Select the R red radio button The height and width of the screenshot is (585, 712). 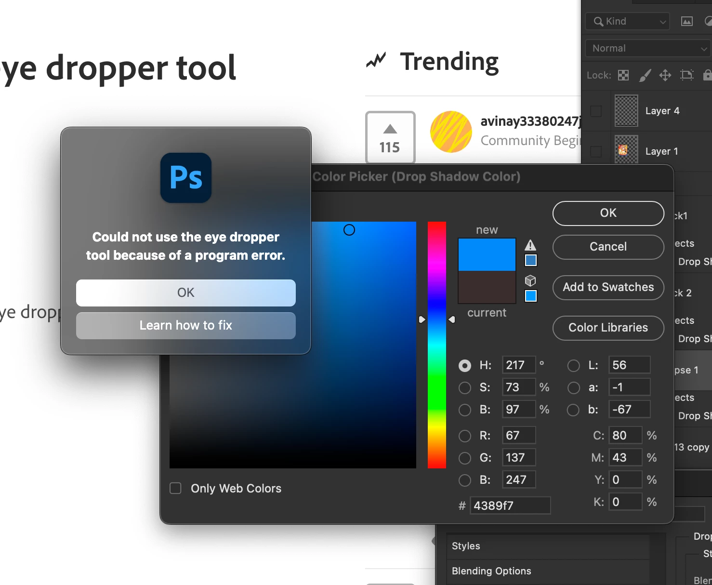pyautogui.click(x=465, y=436)
